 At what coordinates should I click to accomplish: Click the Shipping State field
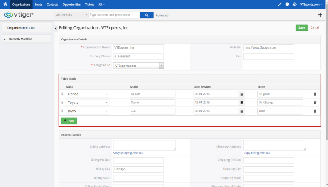tap(269, 178)
